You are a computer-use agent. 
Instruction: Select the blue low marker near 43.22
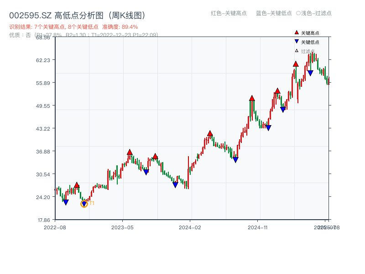tap(268, 128)
